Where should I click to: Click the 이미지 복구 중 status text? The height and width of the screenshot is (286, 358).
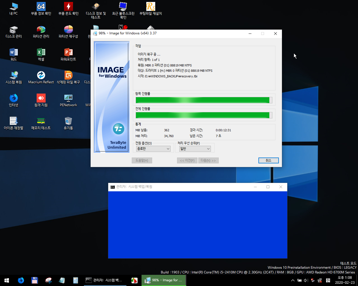[x=149, y=54]
